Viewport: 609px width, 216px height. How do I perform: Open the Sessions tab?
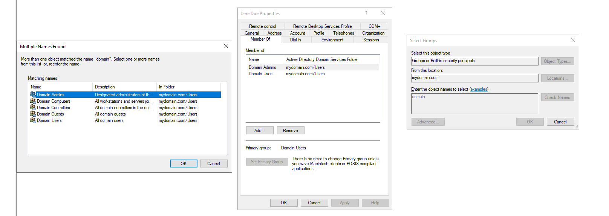(371, 40)
